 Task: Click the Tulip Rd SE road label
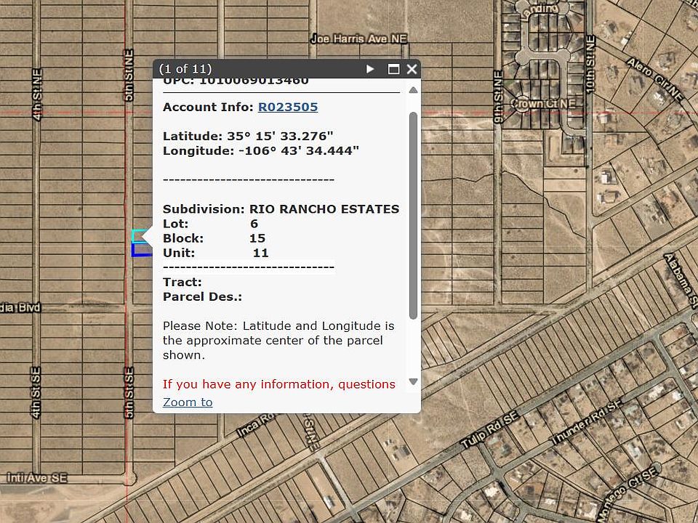click(490, 434)
